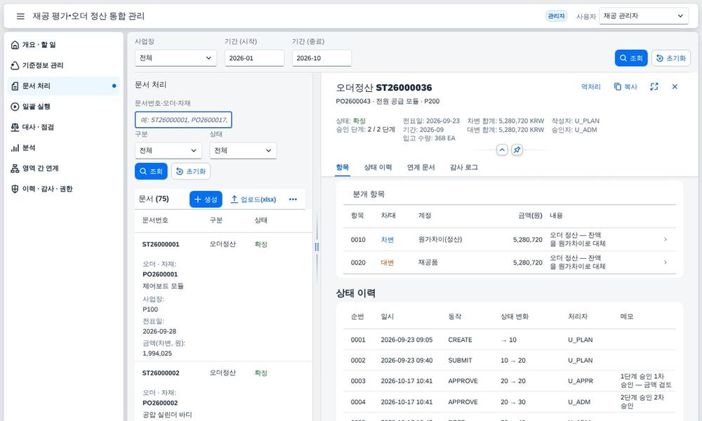Image resolution: width=702 pixels, height=421 pixels.
Task: Click the 생성 create button
Action: tap(206, 199)
